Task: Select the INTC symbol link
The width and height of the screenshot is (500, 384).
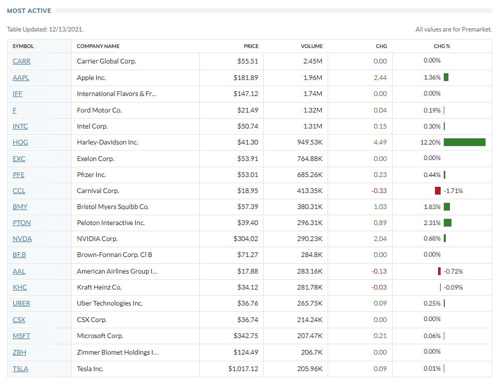Action: (20, 126)
